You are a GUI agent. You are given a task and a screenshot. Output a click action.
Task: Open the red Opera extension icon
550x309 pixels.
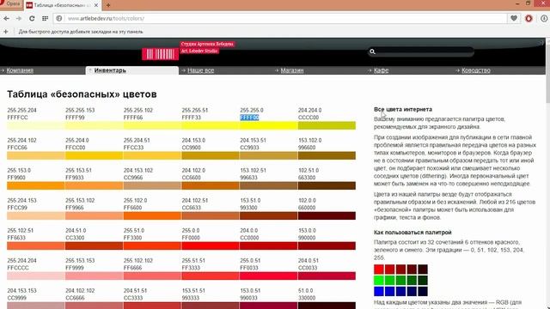coord(529,18)
